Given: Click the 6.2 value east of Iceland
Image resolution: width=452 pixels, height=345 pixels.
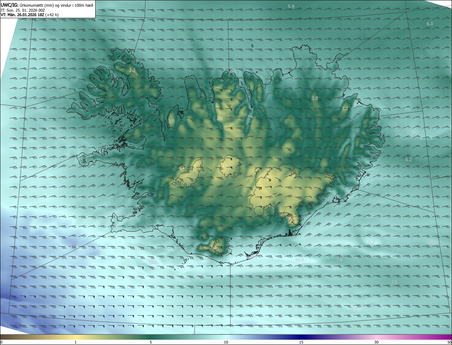Looking at the screenshot, I should click(x=409, y=160).
